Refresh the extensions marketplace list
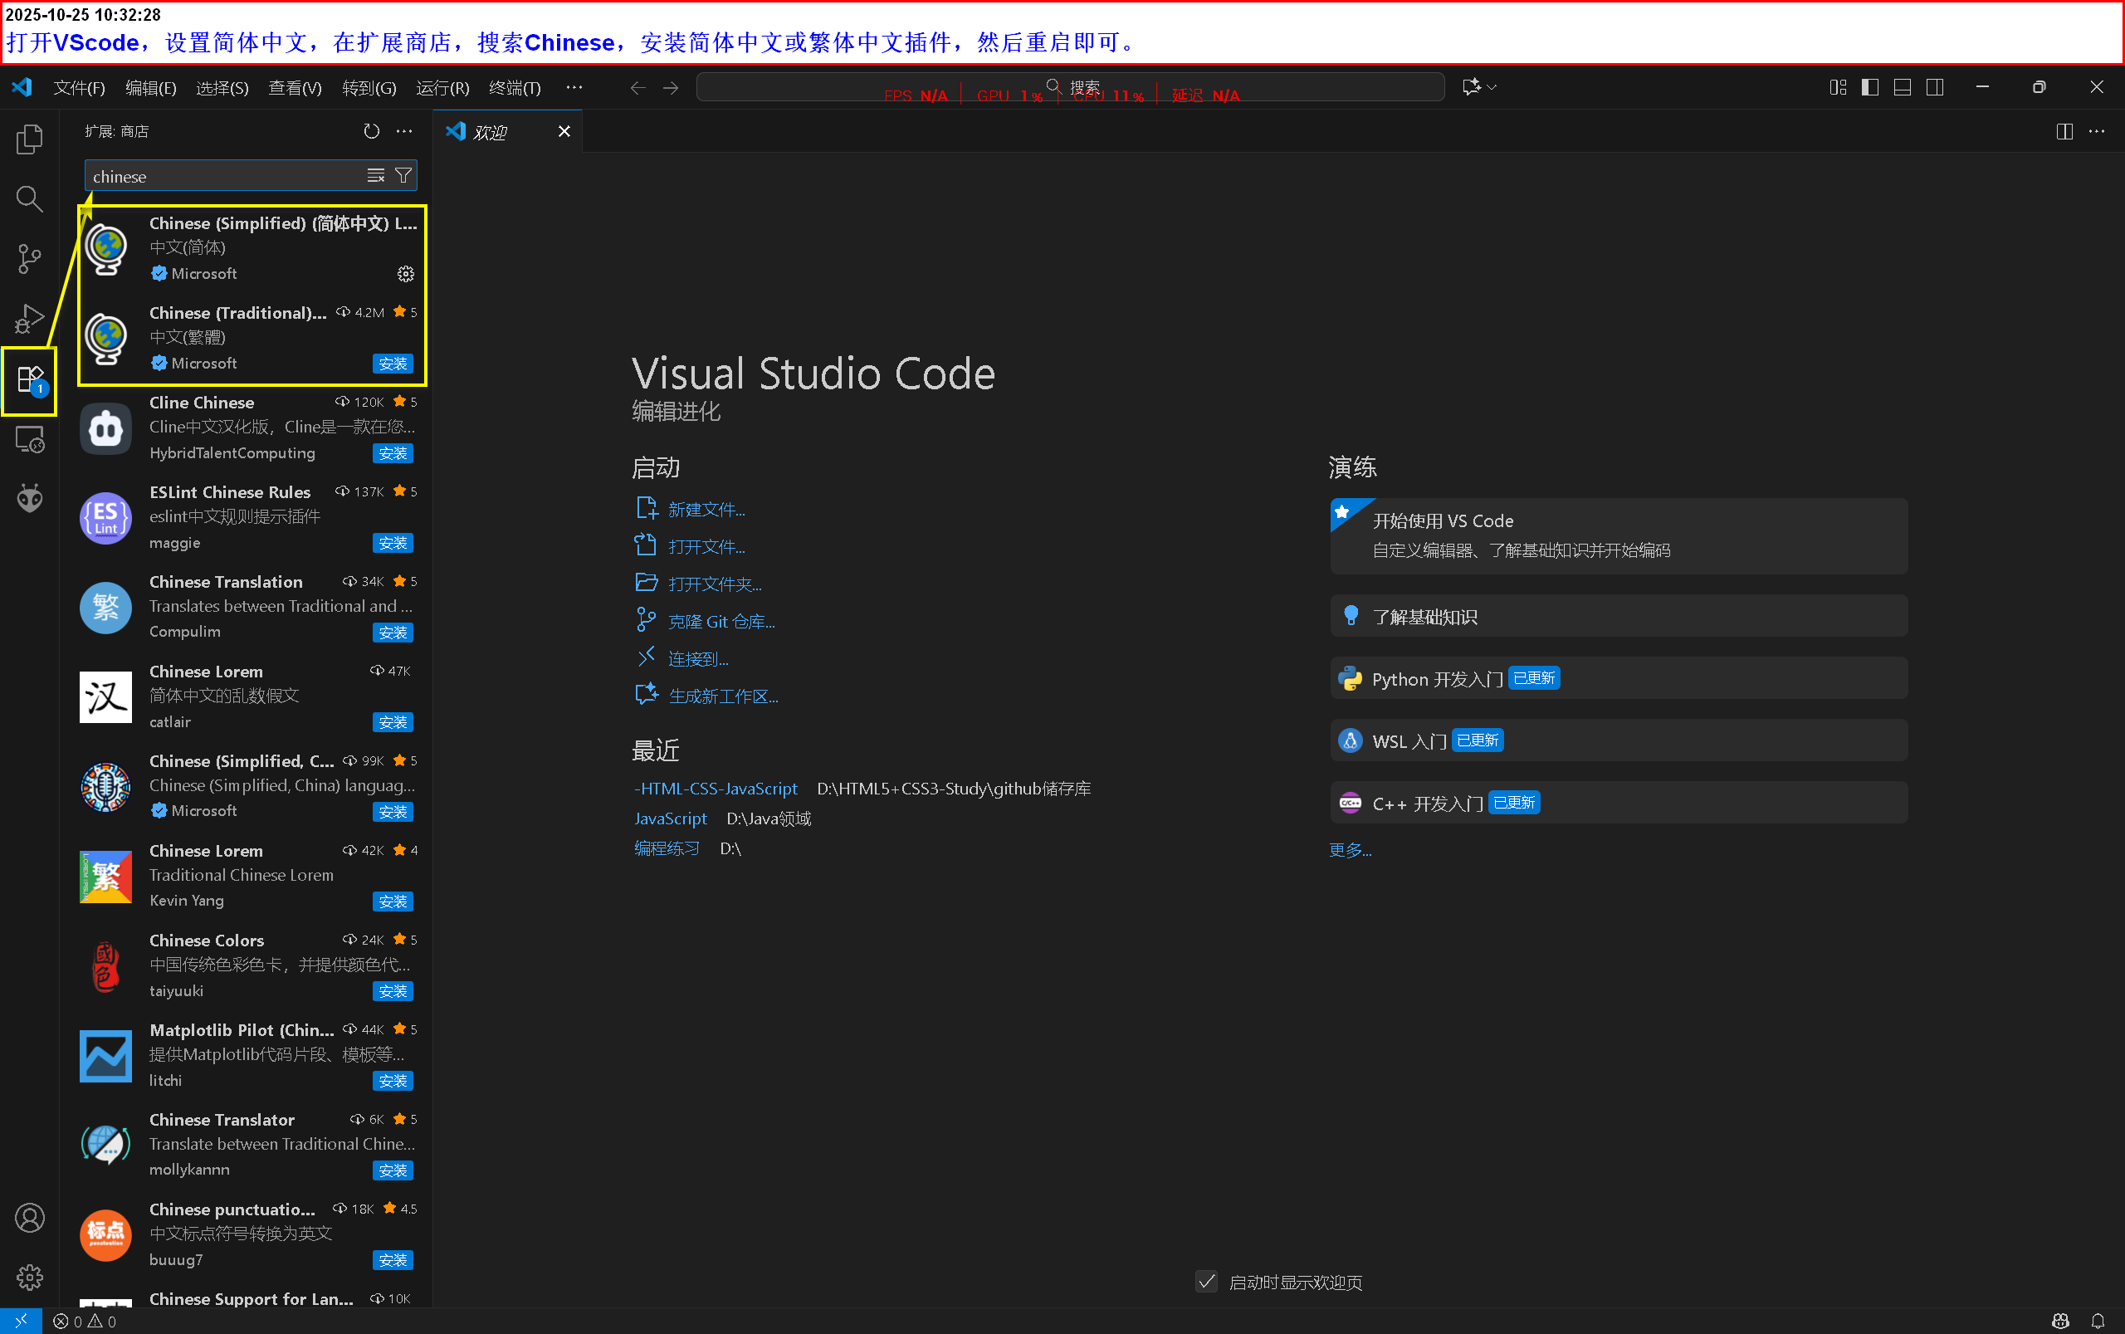The height and width of the screenshot is (1334, 2125). [371, 131]
